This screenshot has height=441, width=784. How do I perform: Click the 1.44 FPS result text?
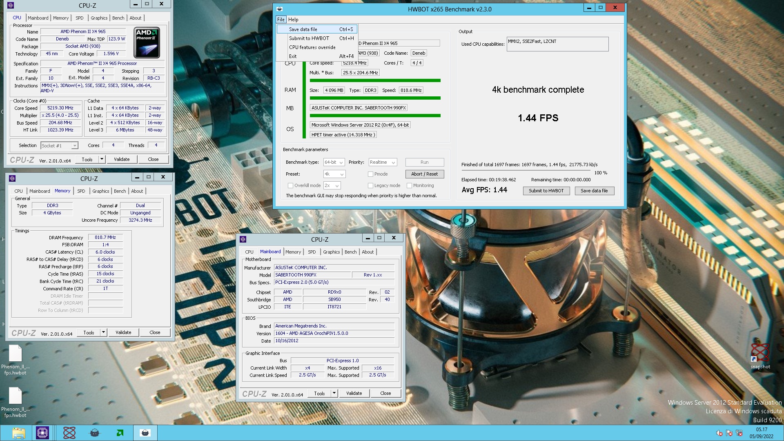(x=538, y=118)
